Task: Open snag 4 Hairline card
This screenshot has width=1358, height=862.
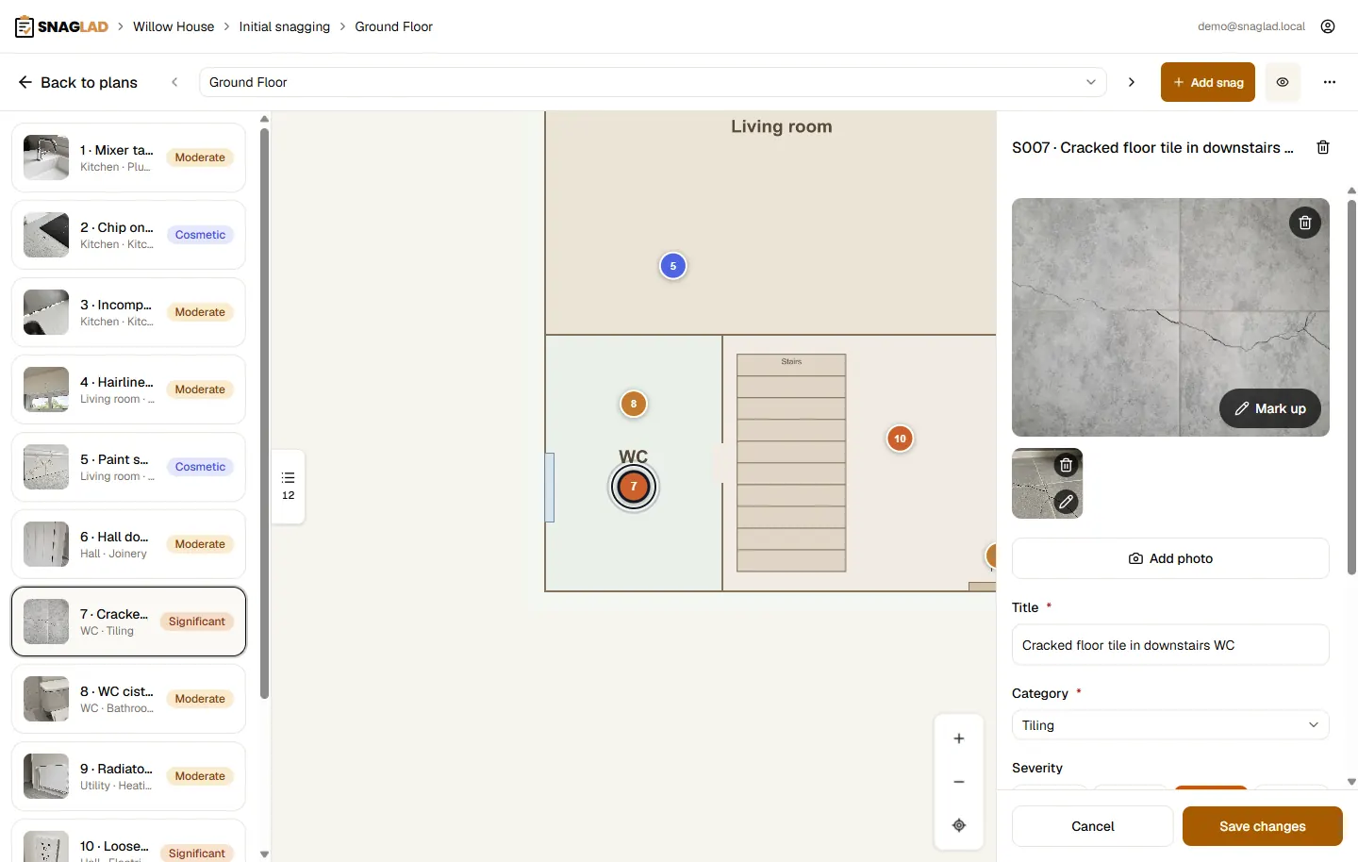Action: point(128,390)
